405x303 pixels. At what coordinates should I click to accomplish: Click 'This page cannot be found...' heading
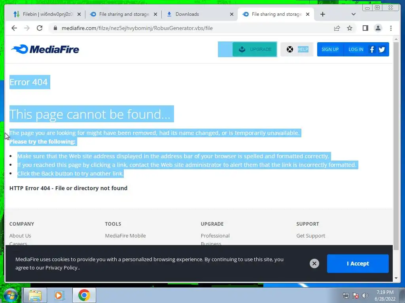(90, 114)
